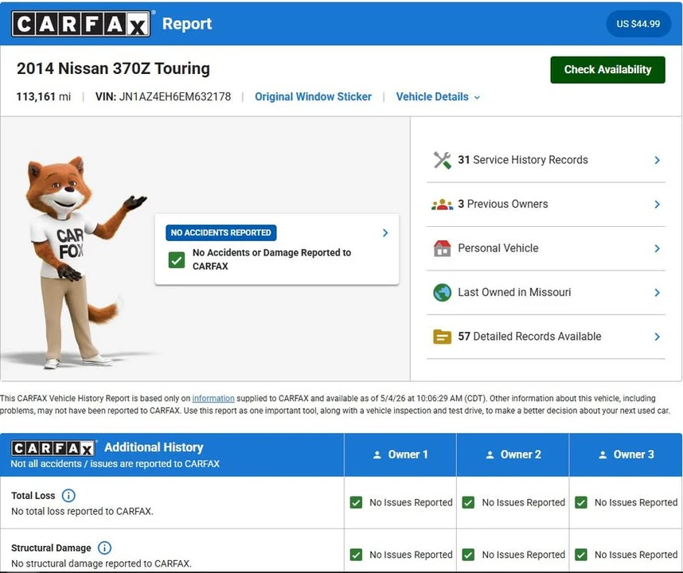
Task: Click the Personal Vehicle house icon
Action: [x=442, y=248]
